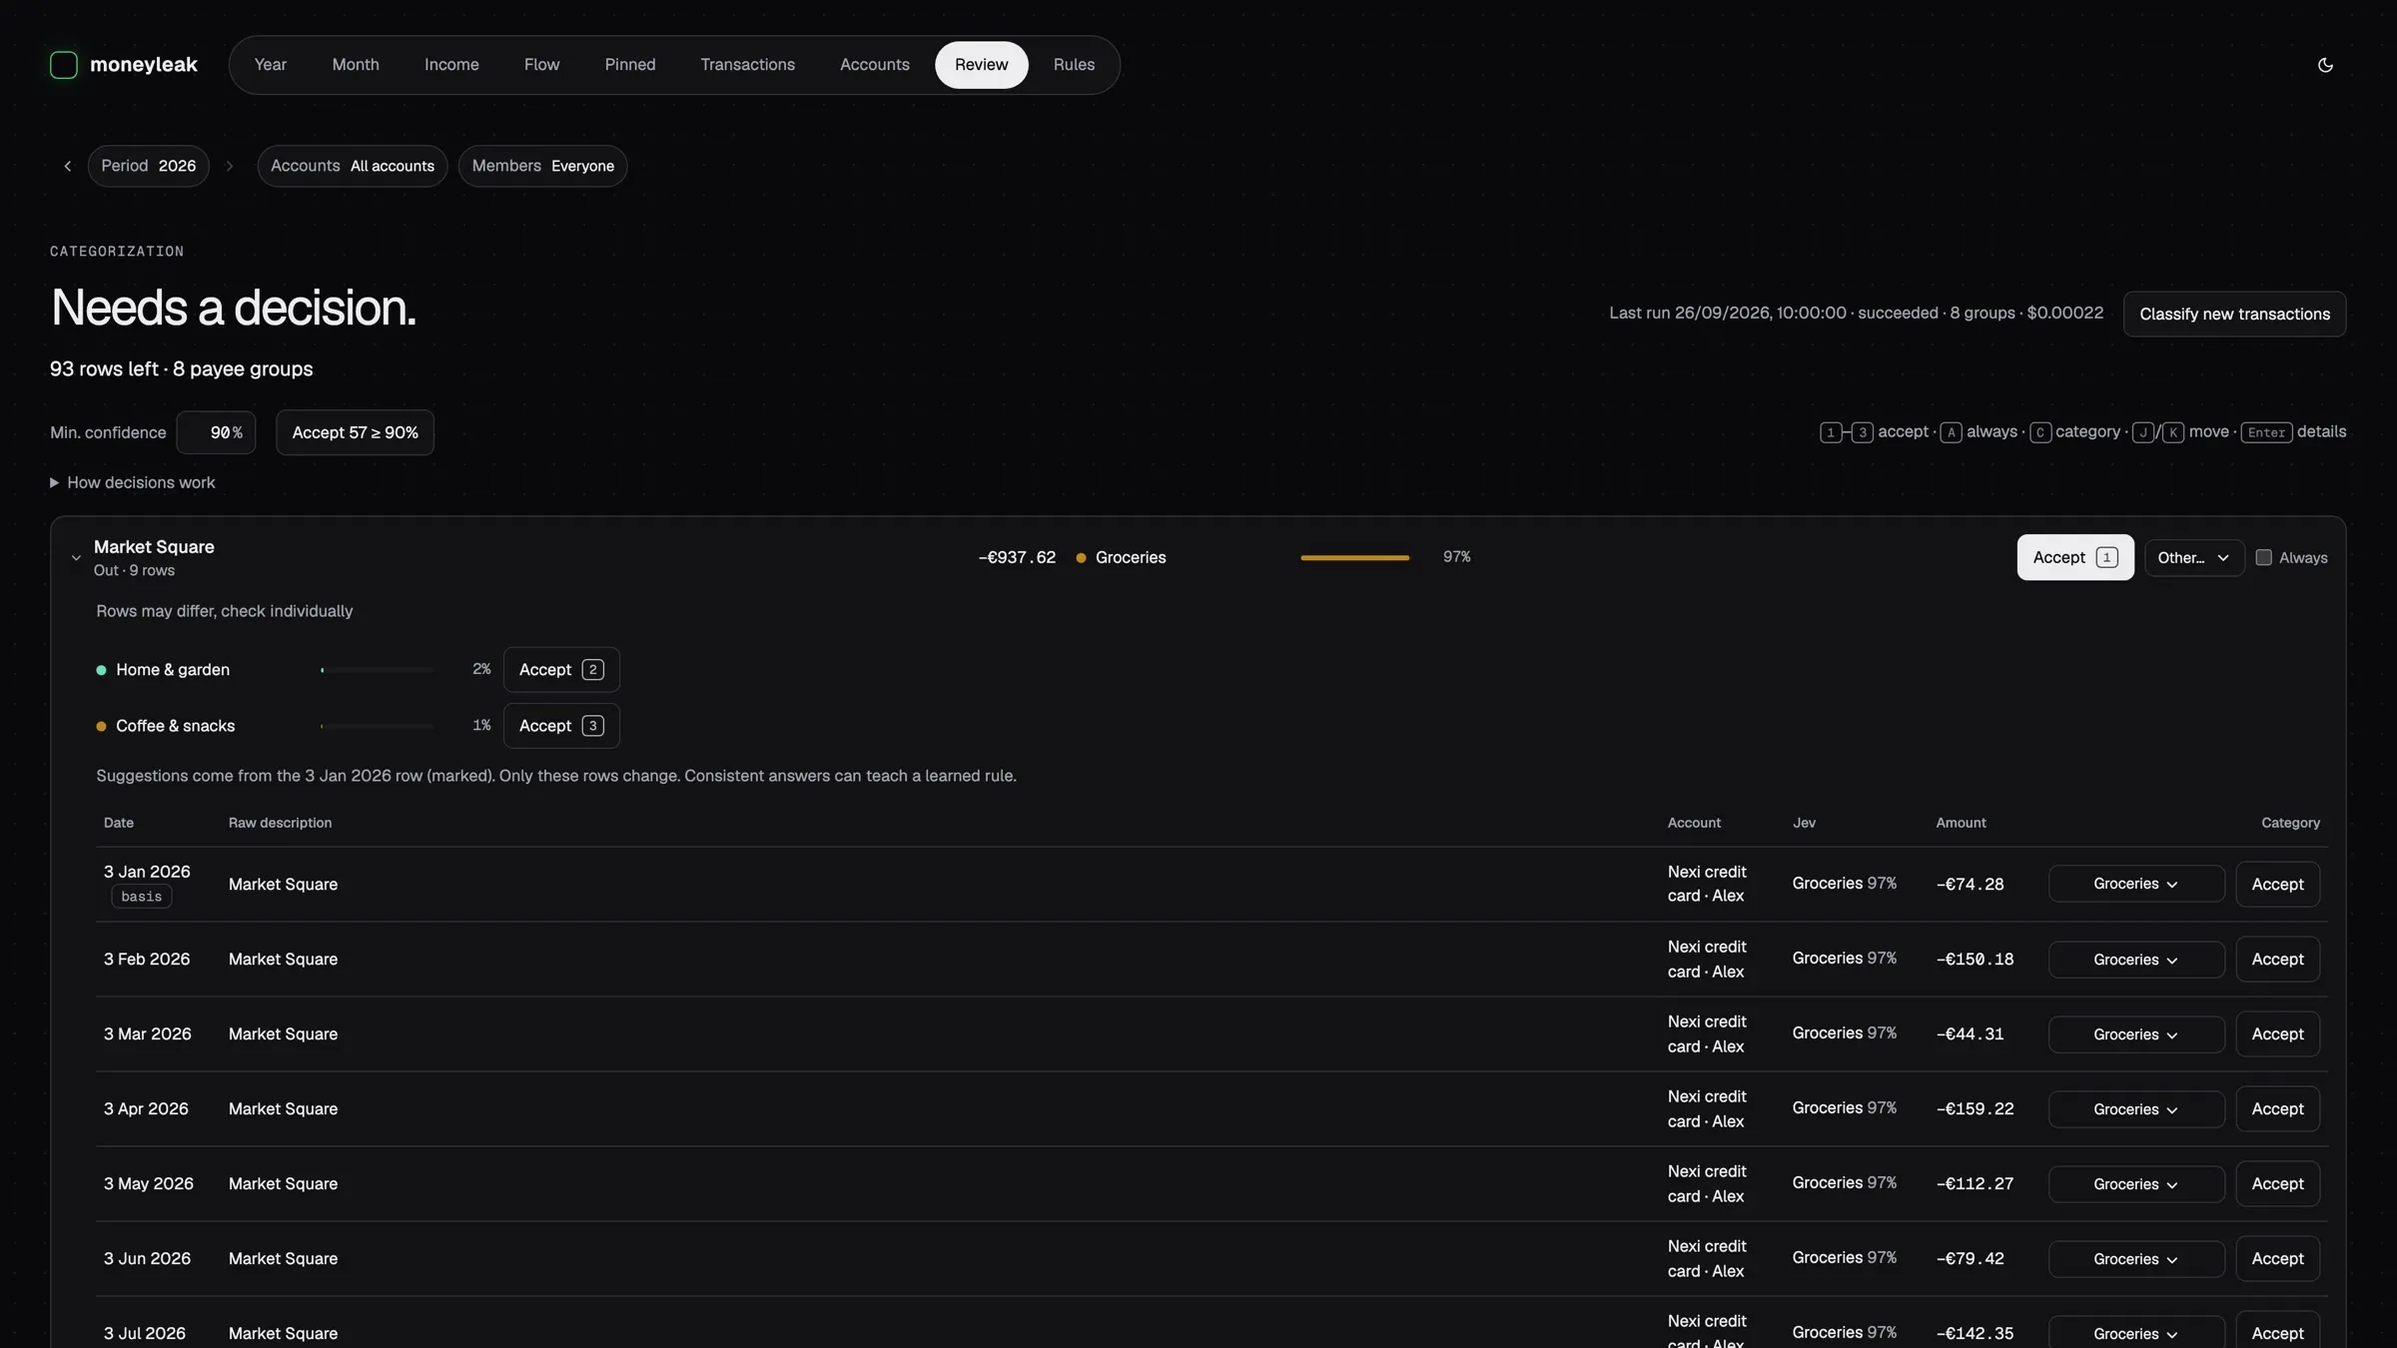Open Groceries dropdown for 3 Apr 2026 row
2397x1348 pixels.
coord(2136,1109)
